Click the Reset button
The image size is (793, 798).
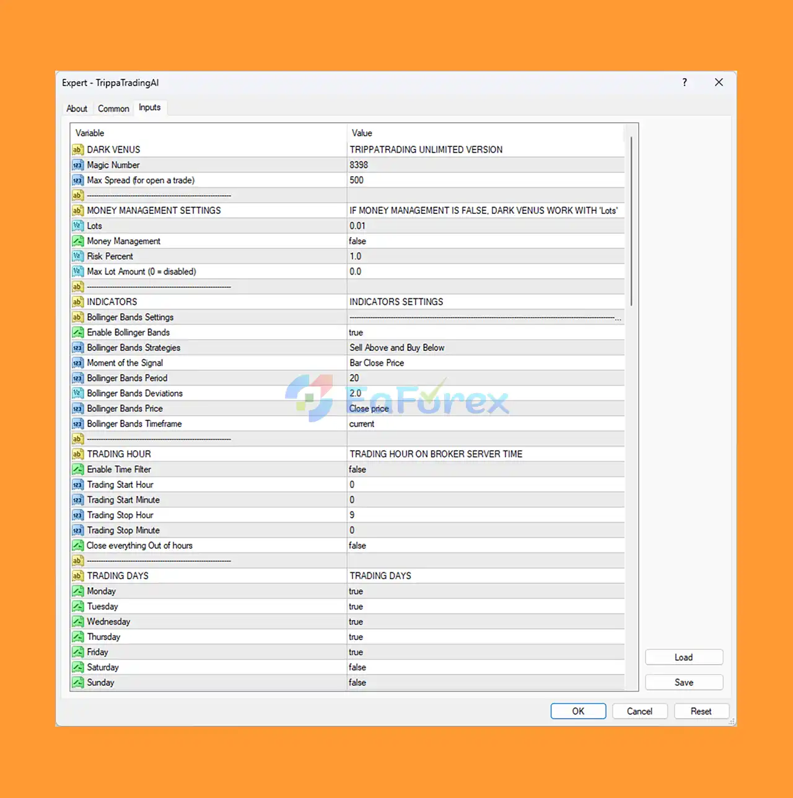point(701,711)
